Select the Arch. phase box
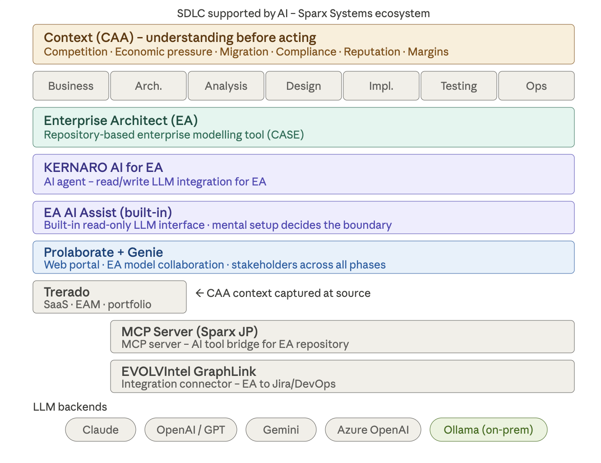This screenshot has height=463, width=601. pyautogui.click(x=148, y=86)
